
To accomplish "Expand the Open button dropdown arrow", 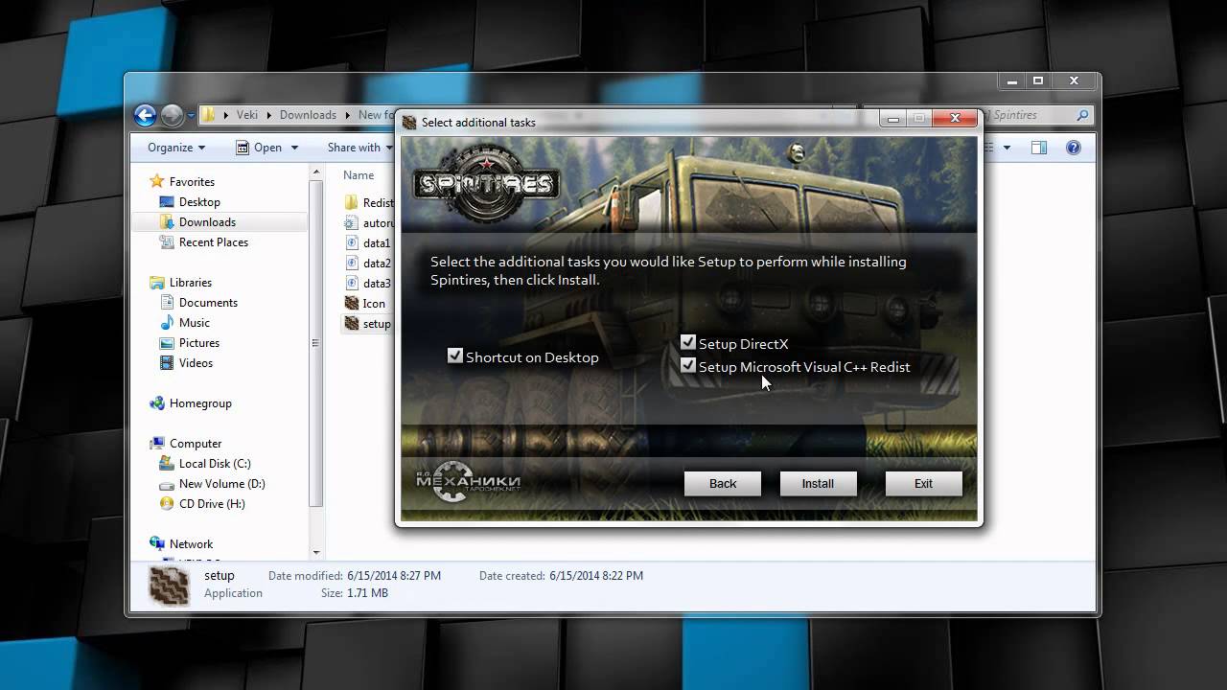I will [294, 148].
